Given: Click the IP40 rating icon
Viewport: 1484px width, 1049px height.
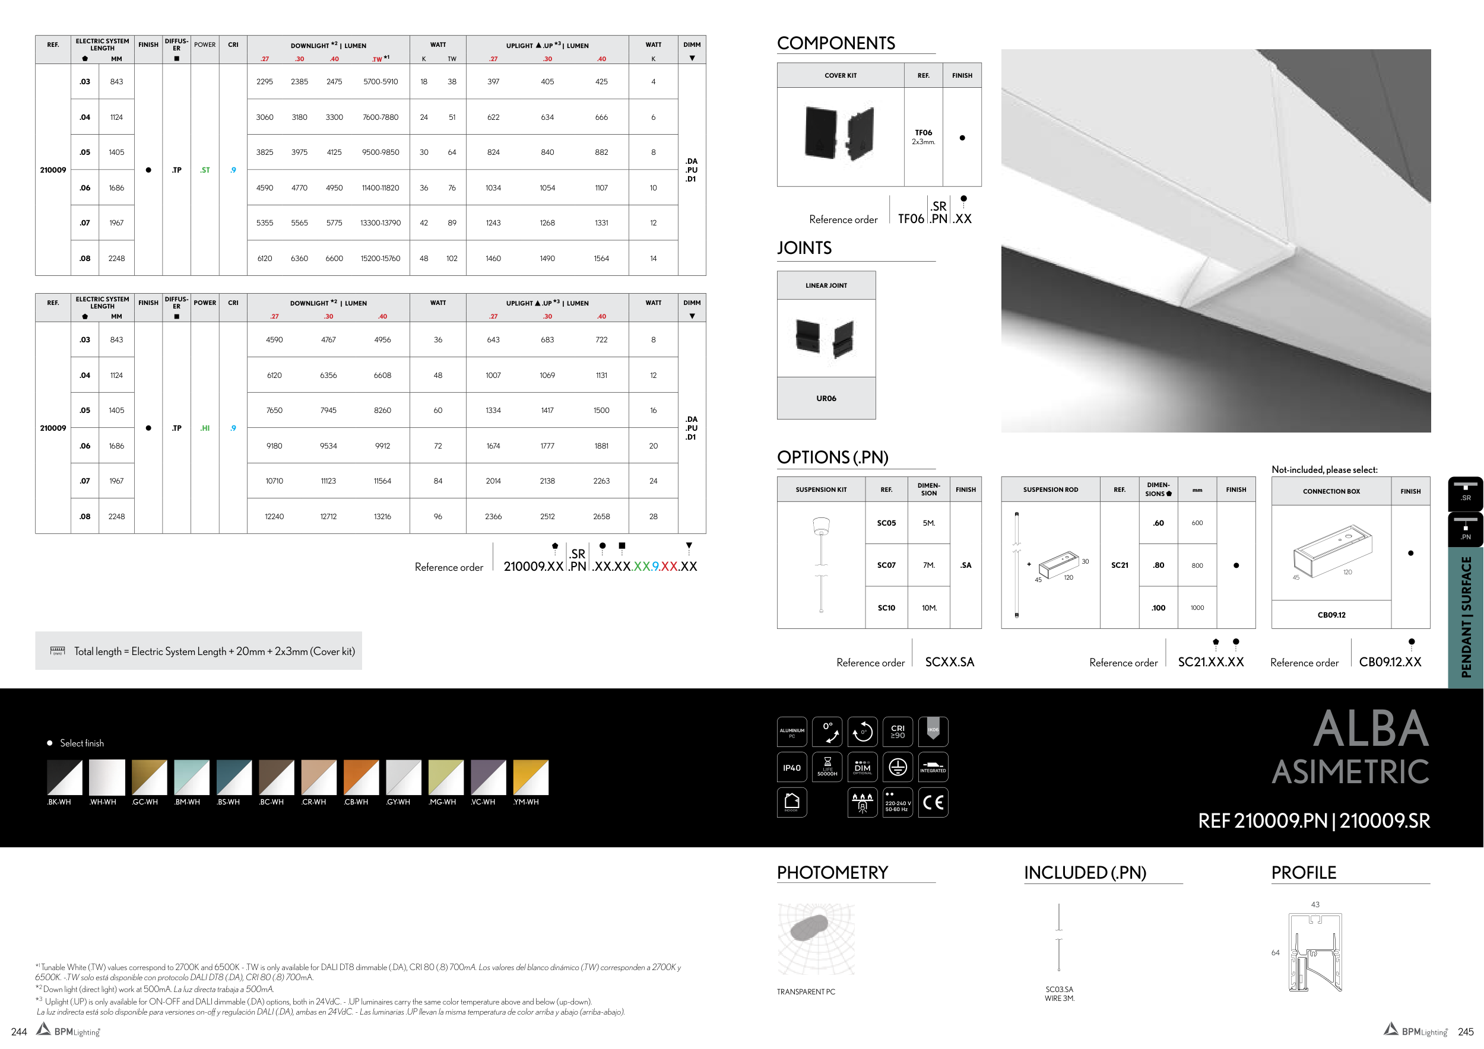Looking at the screenshot, I should pos(791,767).
